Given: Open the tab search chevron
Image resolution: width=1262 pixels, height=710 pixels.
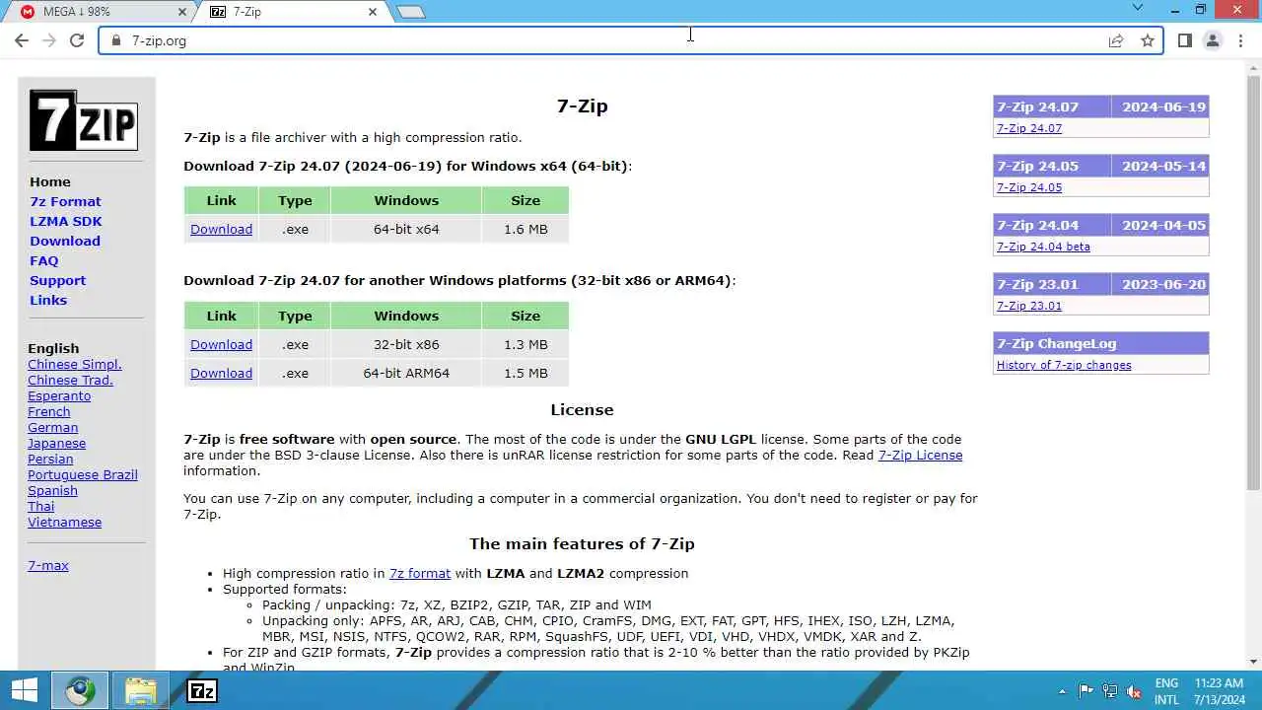Looking at the screenshot, I should pyautogui.click(x=1137, y=8).
